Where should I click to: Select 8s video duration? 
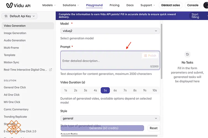tap(135, 90)
